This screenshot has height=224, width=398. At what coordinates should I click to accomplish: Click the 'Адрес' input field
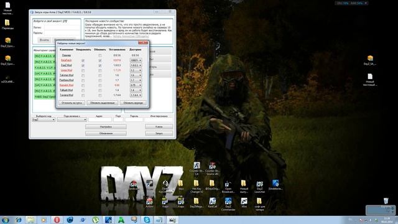click(100, 119)
